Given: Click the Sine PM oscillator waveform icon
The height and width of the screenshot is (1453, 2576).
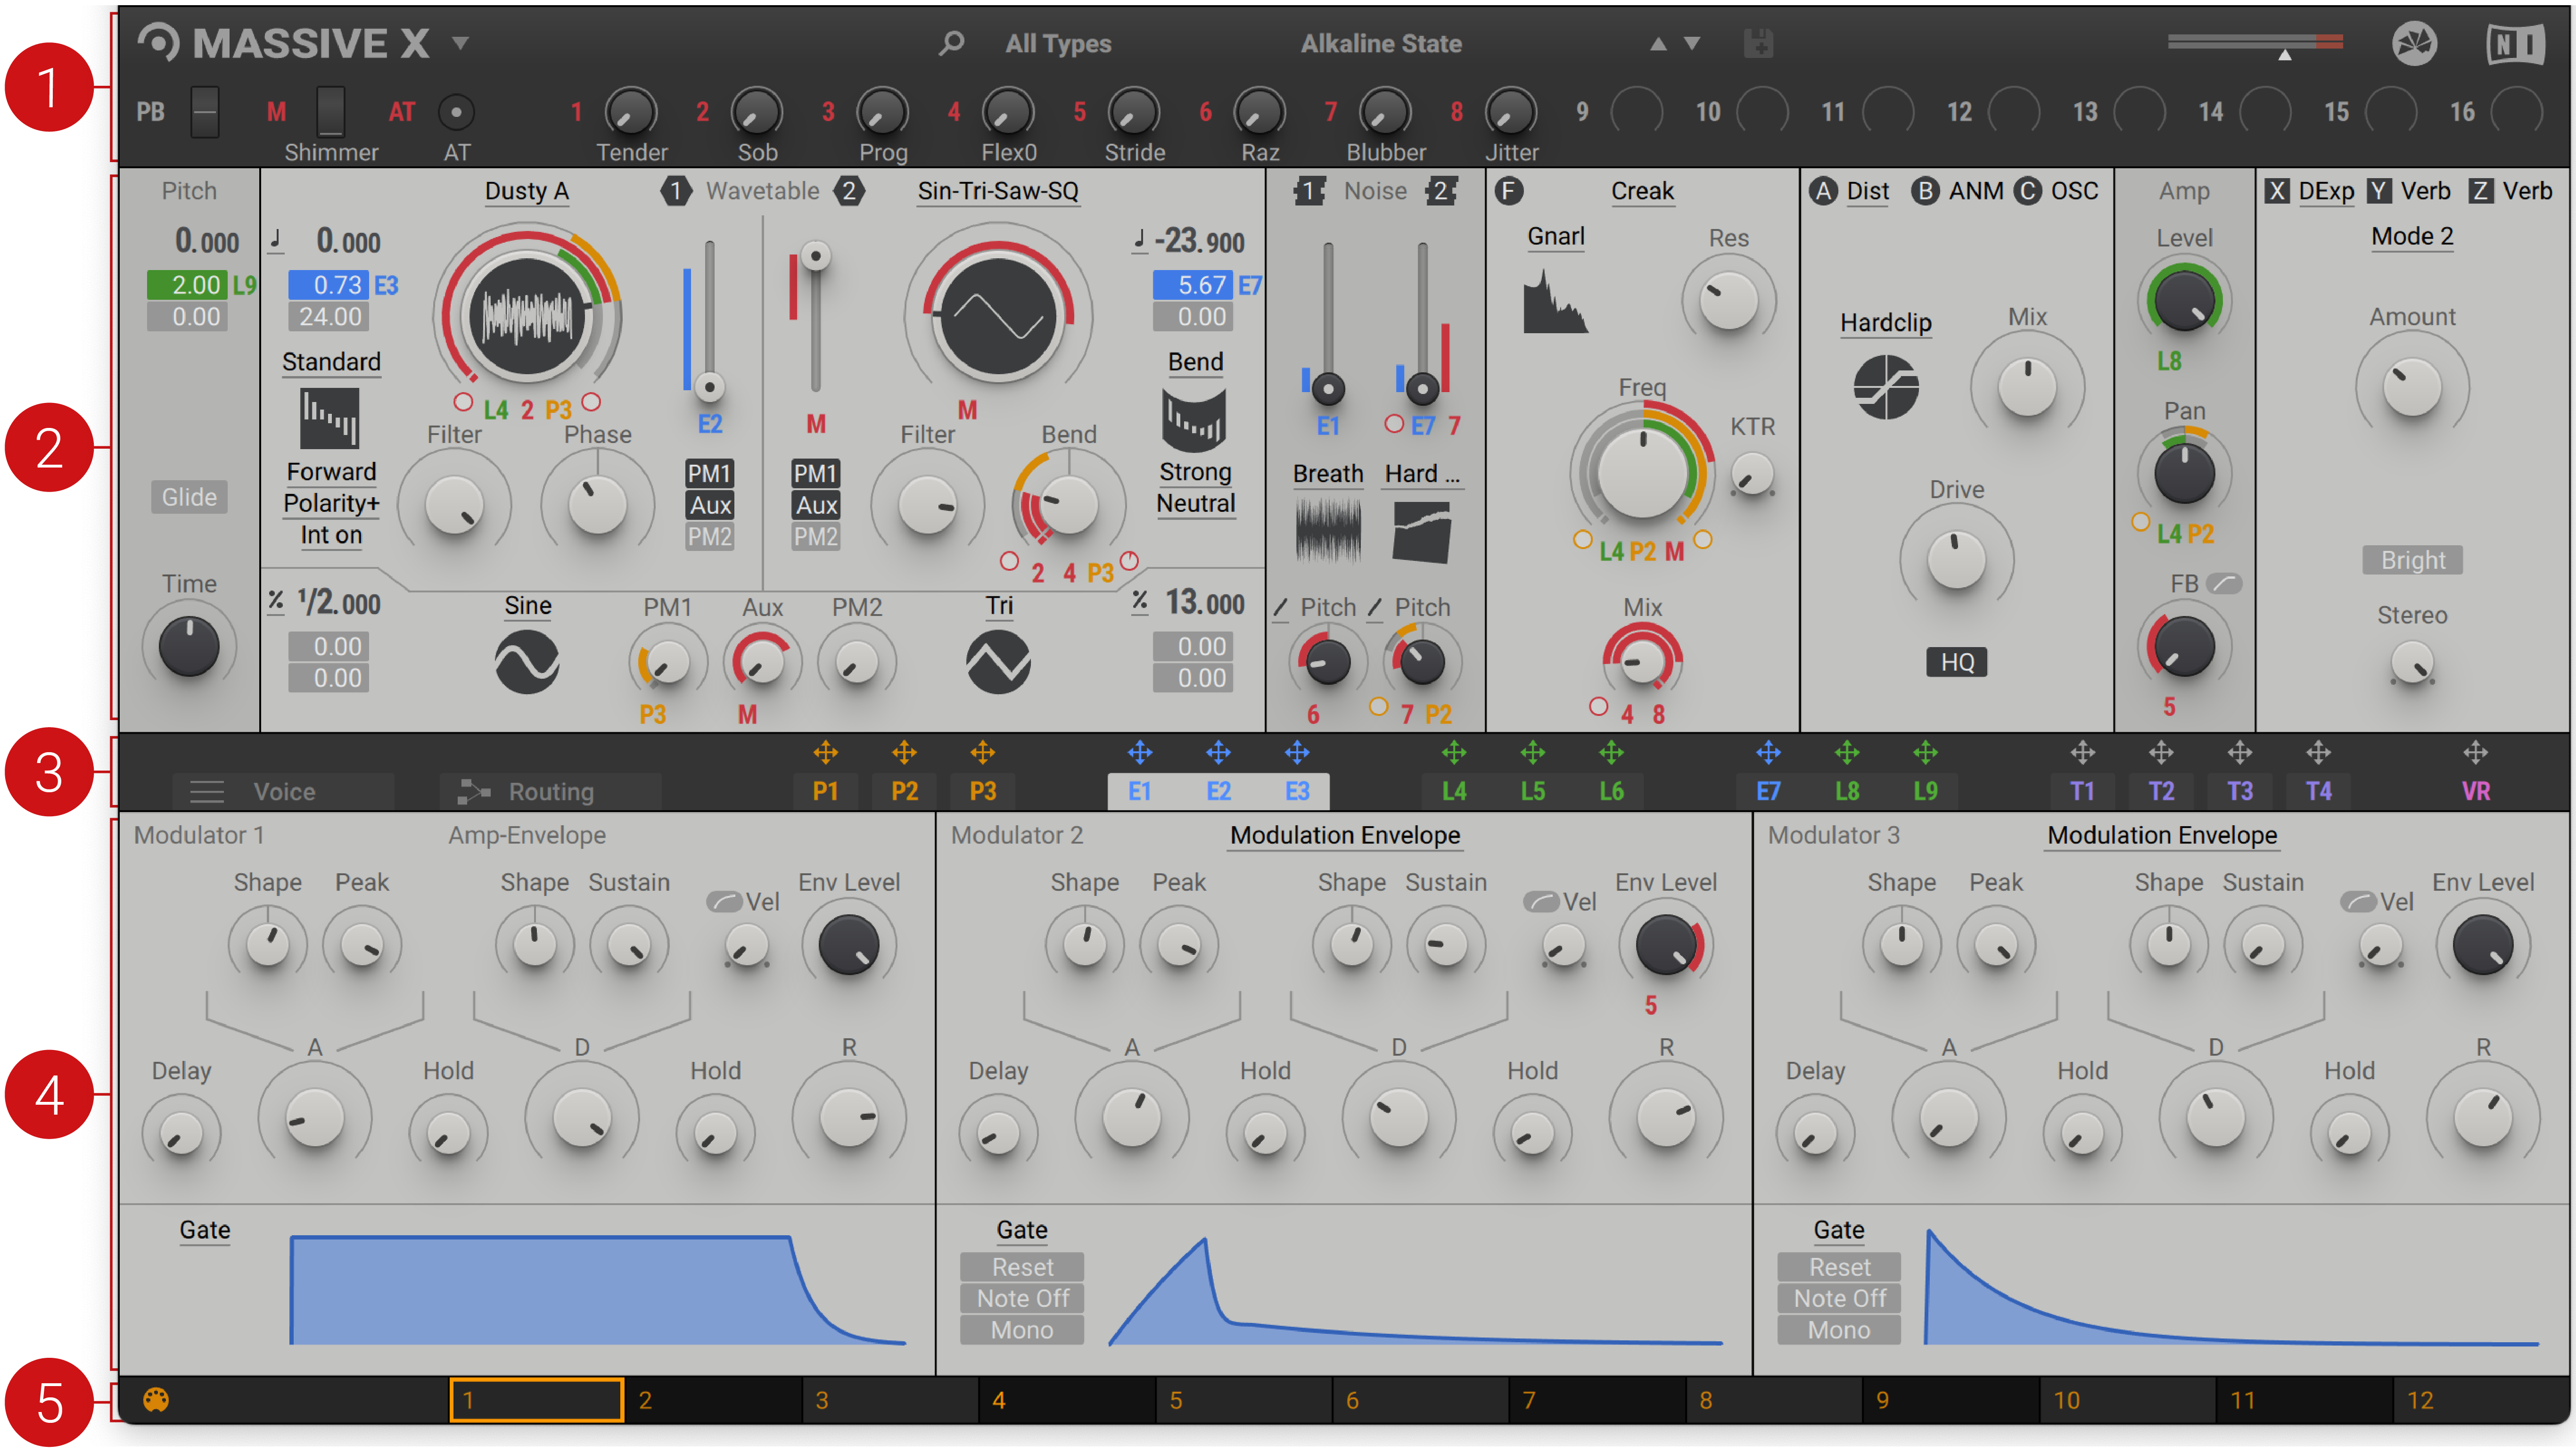Looking at the screenshot, I should pos(526,662).
